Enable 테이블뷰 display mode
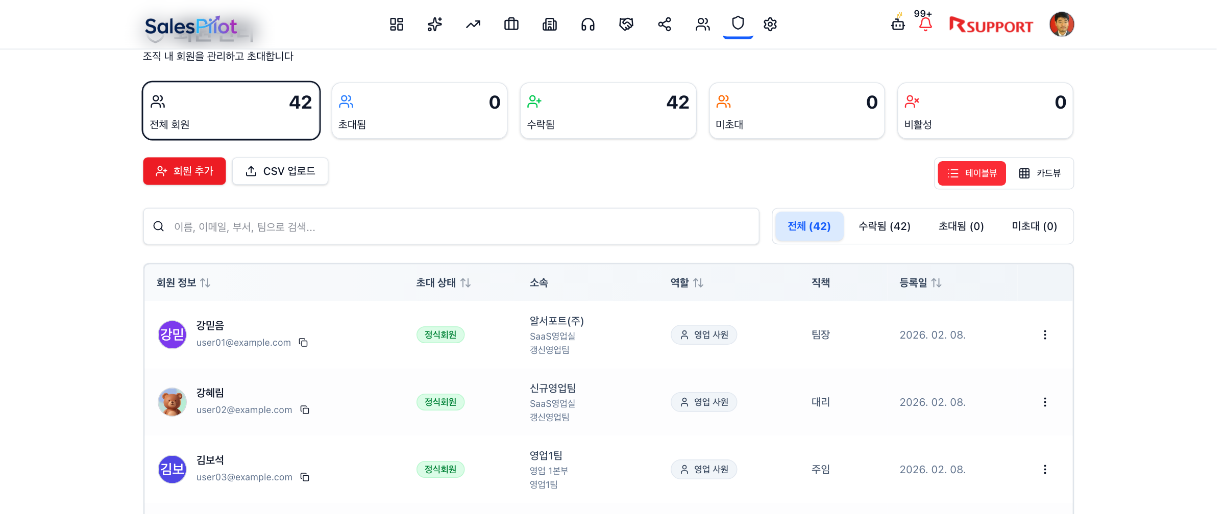The image size is (1225, 514). tap(971, 173)
